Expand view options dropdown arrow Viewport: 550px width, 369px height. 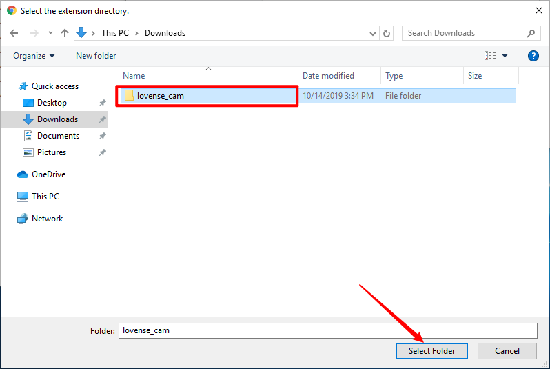click(505, 56)
